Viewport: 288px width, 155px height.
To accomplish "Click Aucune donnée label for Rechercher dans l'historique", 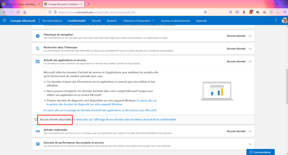I will pos(236,49).
